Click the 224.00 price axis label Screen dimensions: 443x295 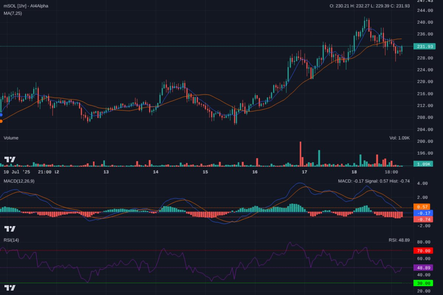coord(425,70)
